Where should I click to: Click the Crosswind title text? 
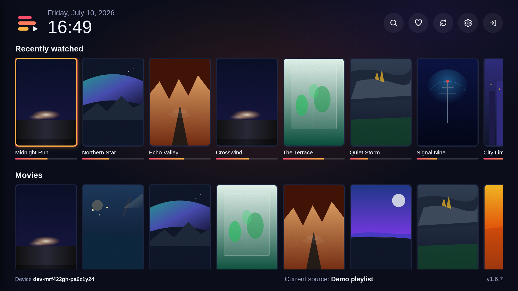[x=229, y=153]
